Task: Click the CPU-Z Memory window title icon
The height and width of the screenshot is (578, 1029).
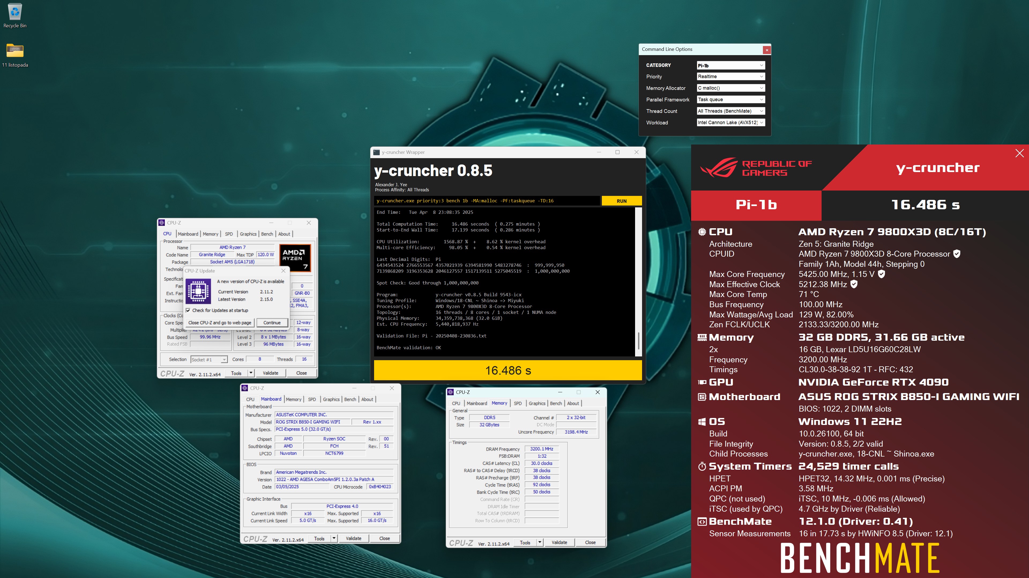Action: tap(450, 392)
